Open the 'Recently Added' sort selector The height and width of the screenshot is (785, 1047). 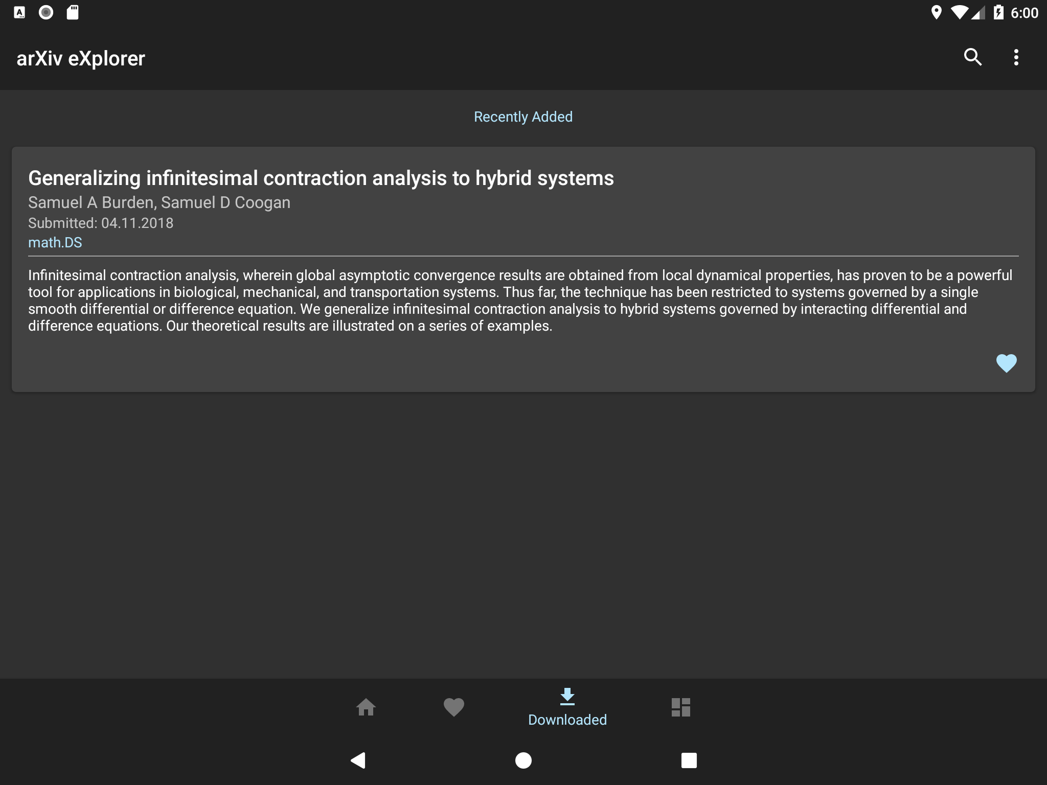(523, 117)
